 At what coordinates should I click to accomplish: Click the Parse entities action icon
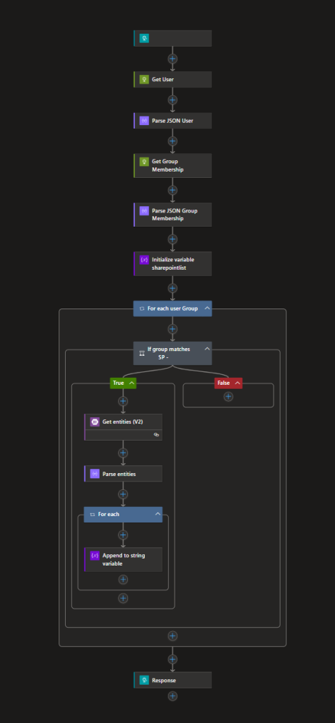click(95, 474)
